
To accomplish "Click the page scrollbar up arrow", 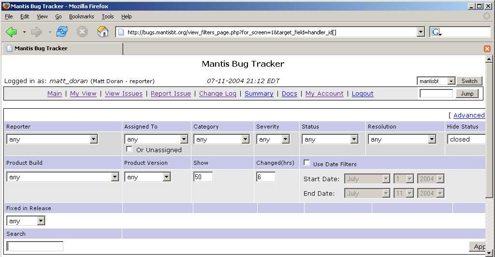I will (489, 59).
